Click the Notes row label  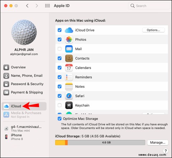[x=80, y=86]
